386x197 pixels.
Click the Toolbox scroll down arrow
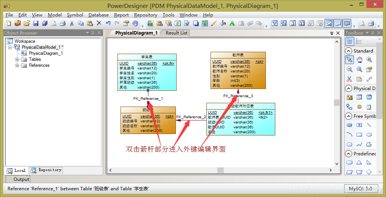click(x=379, y=172)
